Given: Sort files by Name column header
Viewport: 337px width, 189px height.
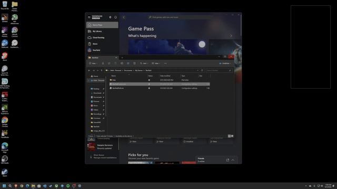Looking at the screenshot, I should click(x=114, y=76).
